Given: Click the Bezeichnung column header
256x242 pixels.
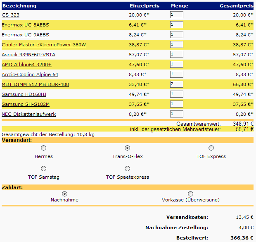Looking at the screenshot, I should click(19, 6).
